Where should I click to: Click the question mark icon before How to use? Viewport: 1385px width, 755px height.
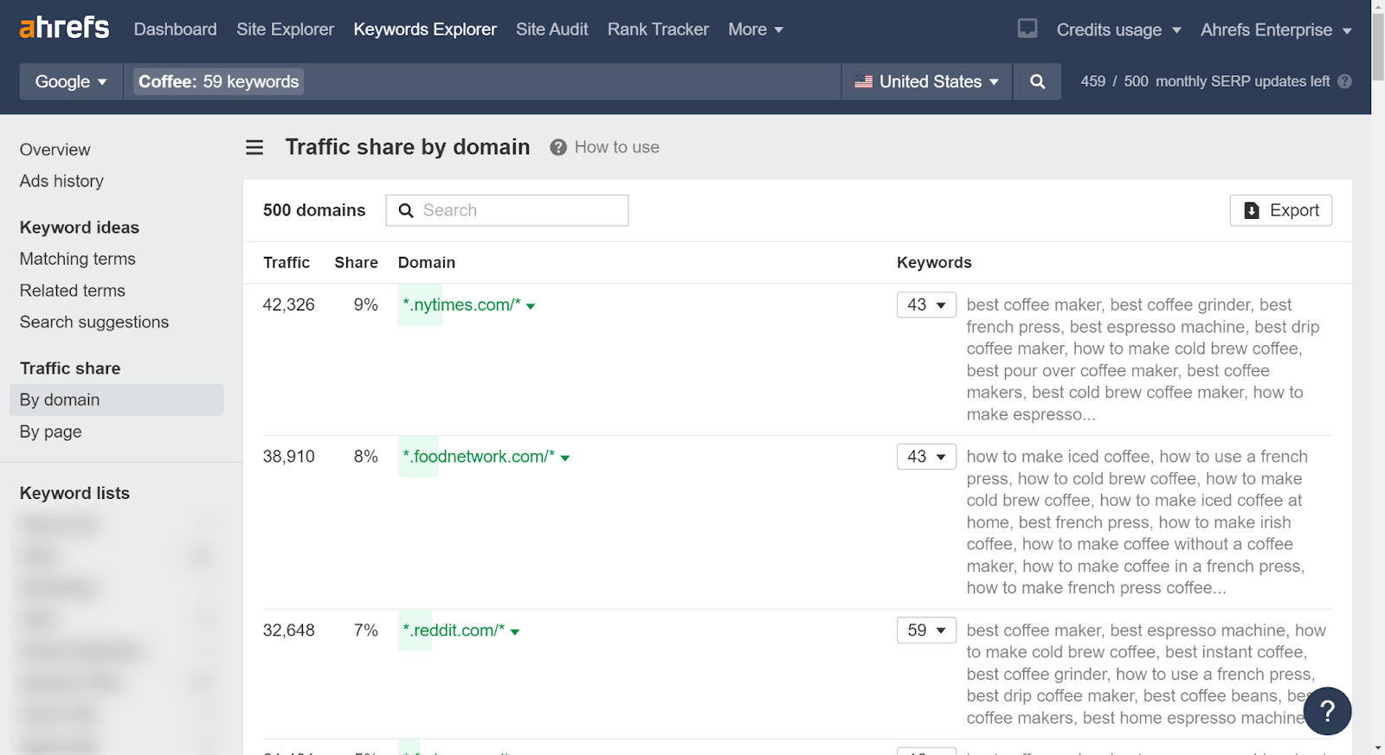[558, 148]
